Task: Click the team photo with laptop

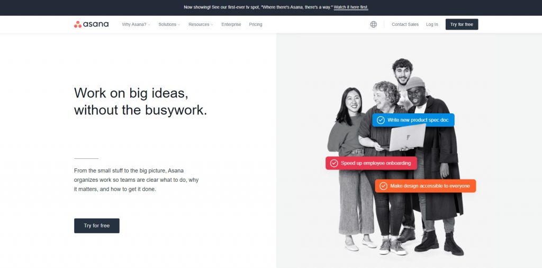Action: click(396, 157)
